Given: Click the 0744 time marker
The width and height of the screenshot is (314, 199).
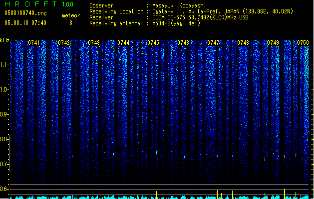Looking at the screenshot, I should (x=123, y=43).
